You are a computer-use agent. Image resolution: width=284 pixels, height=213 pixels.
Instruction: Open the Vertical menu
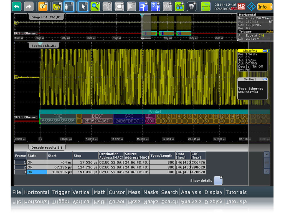pyautogui.click(x=82, y=192)
